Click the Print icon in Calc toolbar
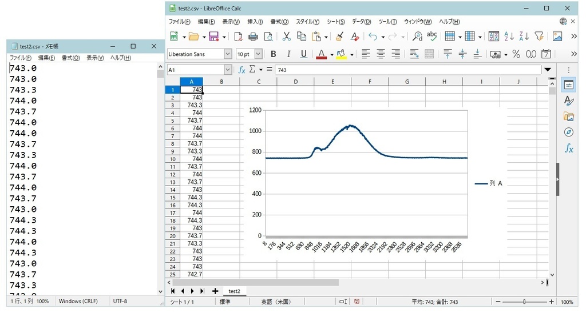The width and height of the screenshot is (586, 313). [253, 36]
